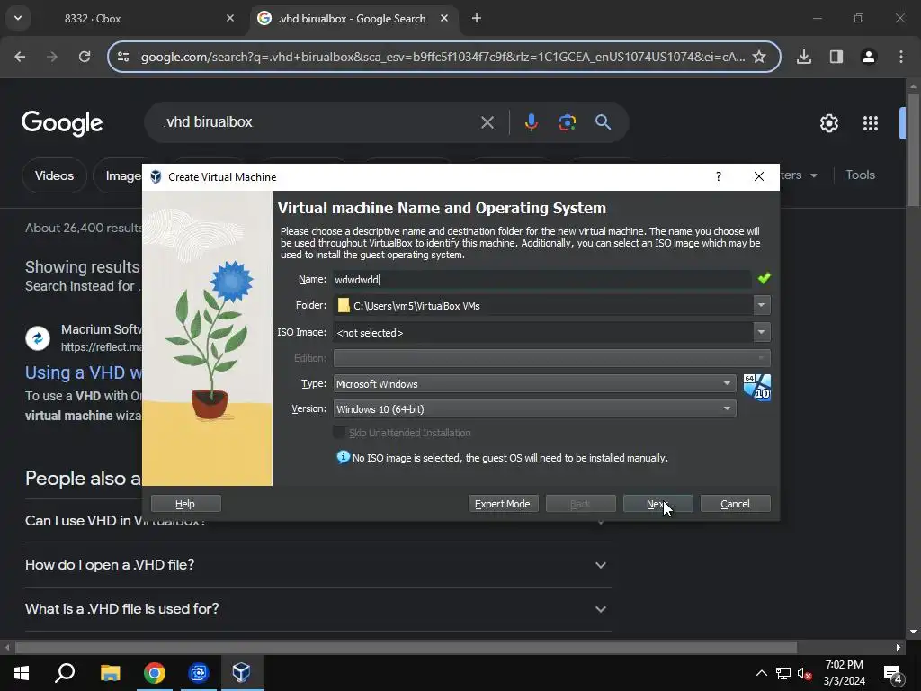921x691 pixels.
Task: Open Chrome three-dot menu
Action: click(x=901, y=57)
